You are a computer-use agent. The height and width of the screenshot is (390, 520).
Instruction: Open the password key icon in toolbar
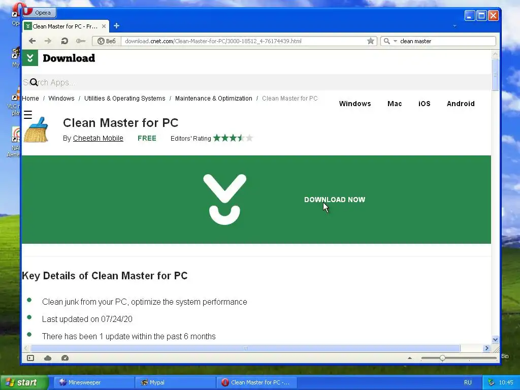[x=81, y=41]
